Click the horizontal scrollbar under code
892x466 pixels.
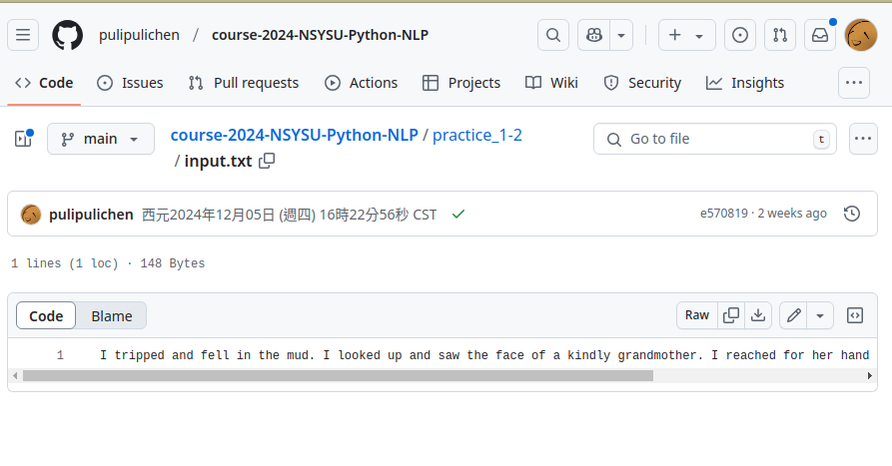pyautogui.click(x=338, y=375)
